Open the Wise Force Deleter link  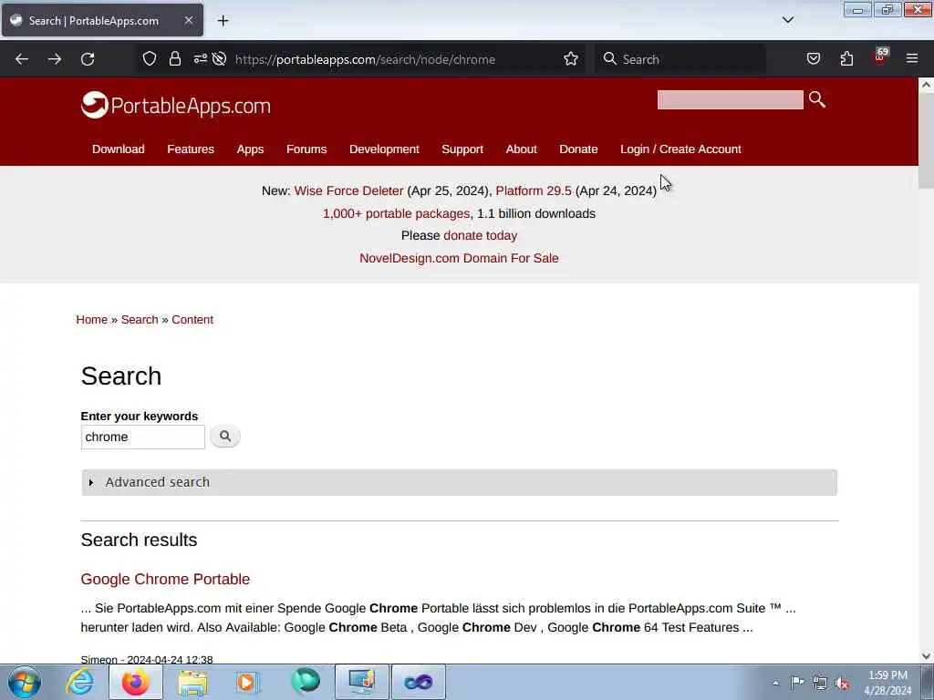[x=348, y=191]
